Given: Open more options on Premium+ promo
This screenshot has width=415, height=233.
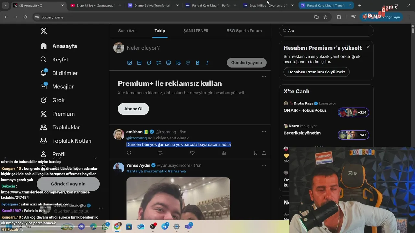Looking at the screenshot, I should point(264,76).
